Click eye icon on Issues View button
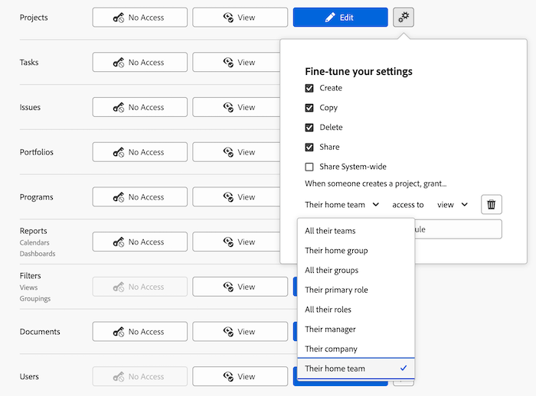Image resolution: width=536 pixels, height=396 pixels. [x=228, y=108]
